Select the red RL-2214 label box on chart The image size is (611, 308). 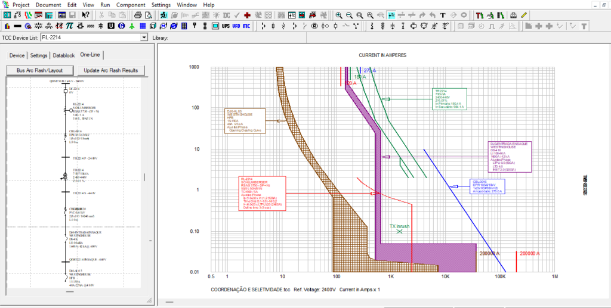pyautogui.click(x=261, y=194)
